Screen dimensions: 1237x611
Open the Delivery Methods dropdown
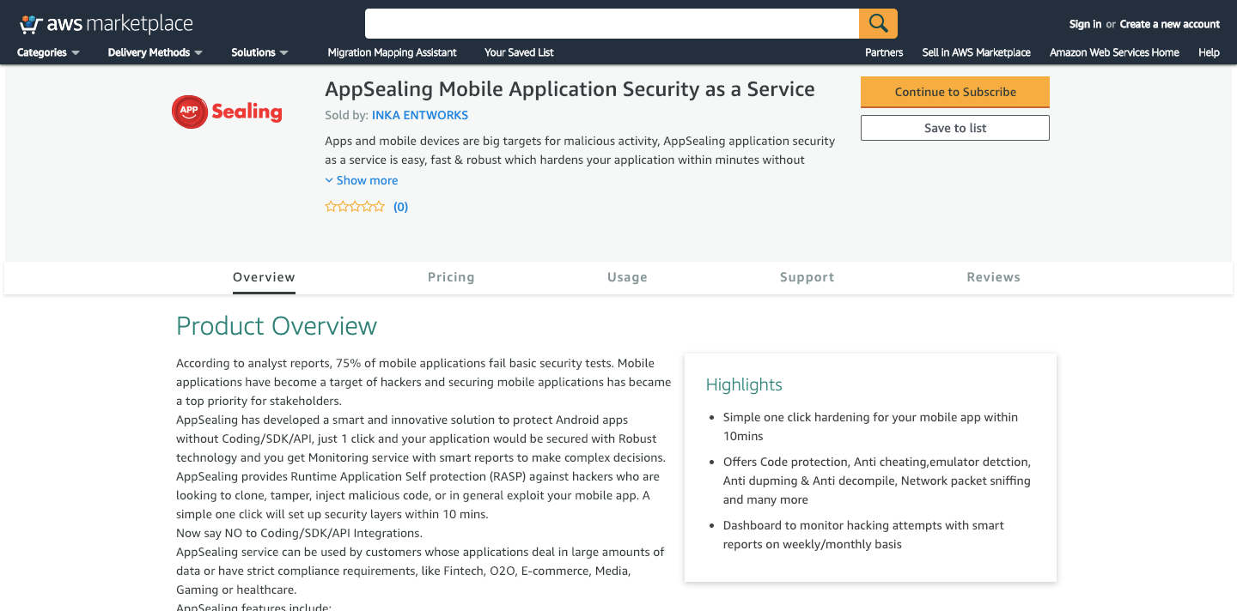coord(155,52)
